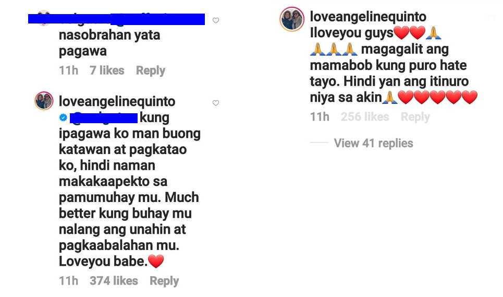Click the 11h timestamp beside 374 likes
Screen dimensions: 503x297
pyautogui.click(x=69, y=281)
